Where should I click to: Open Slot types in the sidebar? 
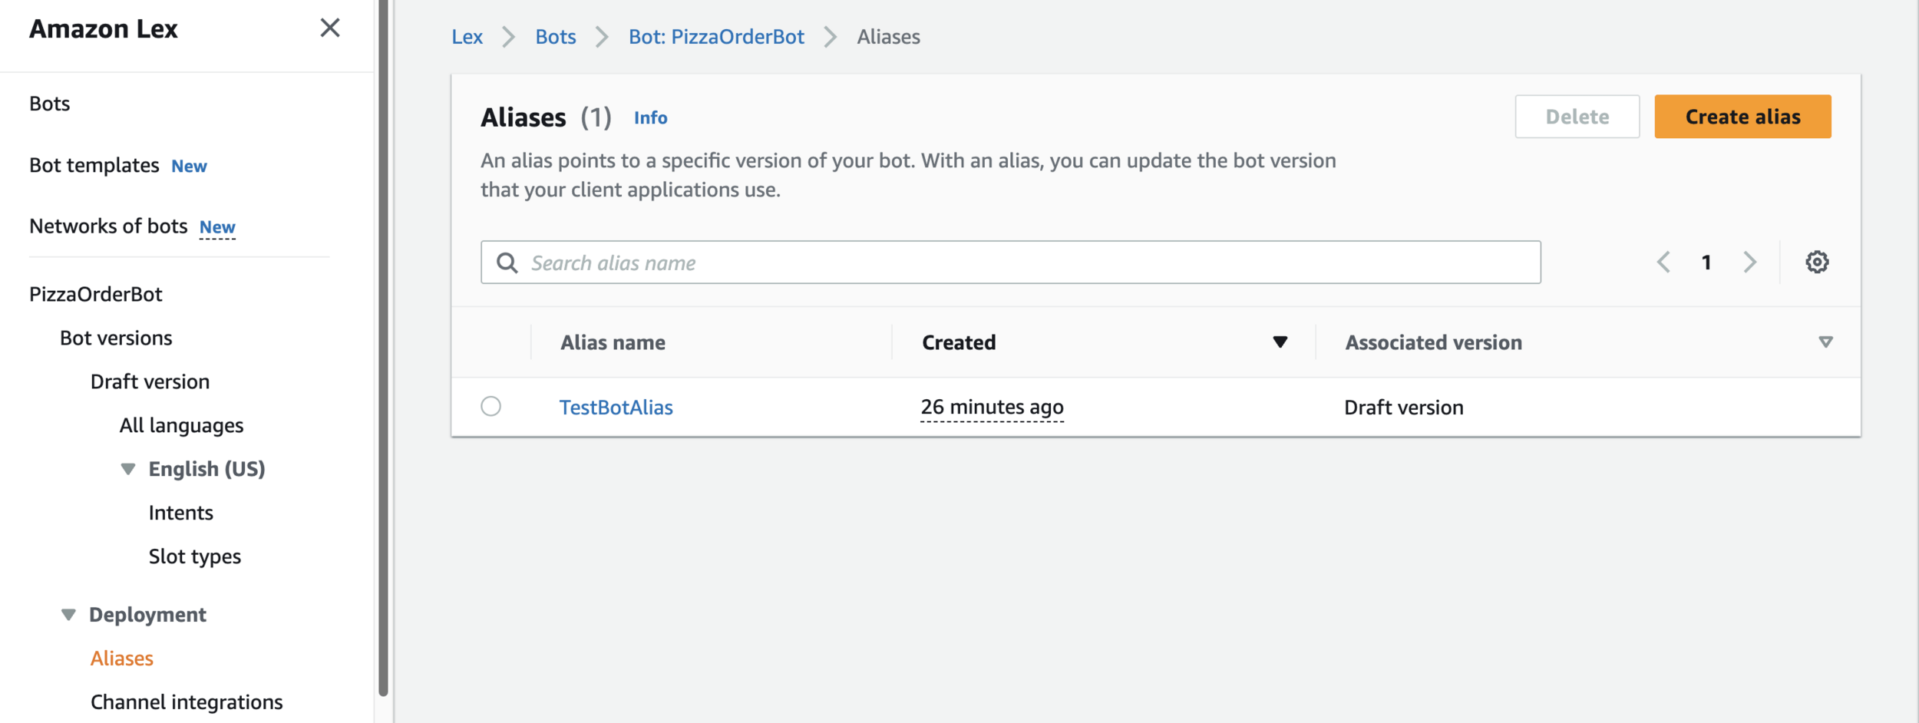[x=195, y=556]
